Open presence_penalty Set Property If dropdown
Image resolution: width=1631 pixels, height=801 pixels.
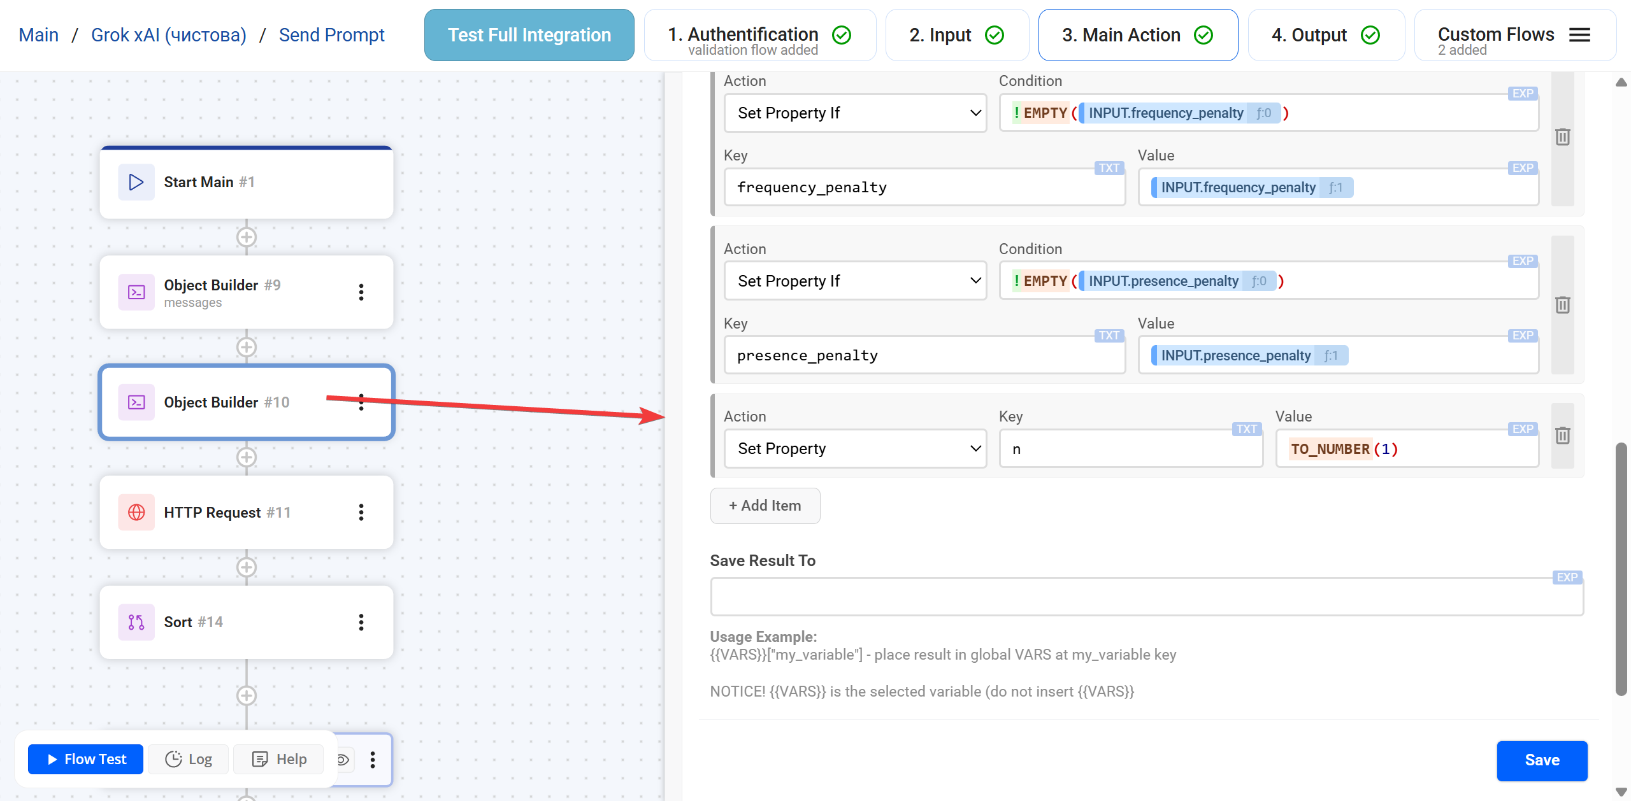click(855, 280)
